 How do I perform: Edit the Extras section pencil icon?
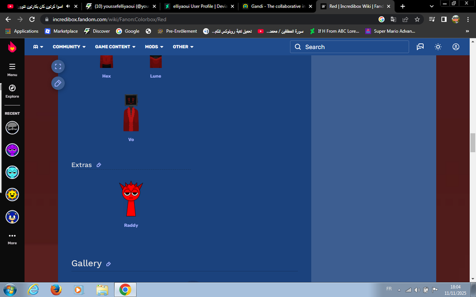click(99, 165)
